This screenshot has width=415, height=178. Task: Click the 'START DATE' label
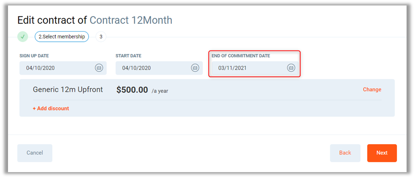tap(128, 56)
